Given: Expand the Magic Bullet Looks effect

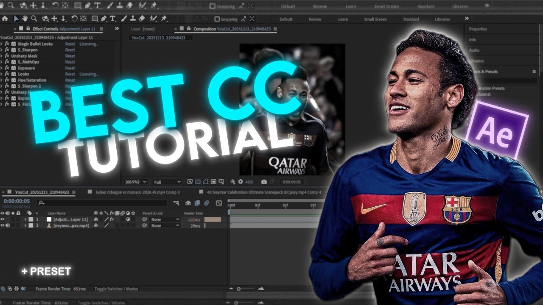Looking at the screenshot, I should pyautogui.click(x=2, y=44).
